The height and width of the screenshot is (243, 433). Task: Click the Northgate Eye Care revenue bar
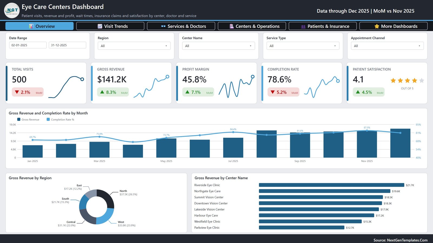[x=324, y=191]
